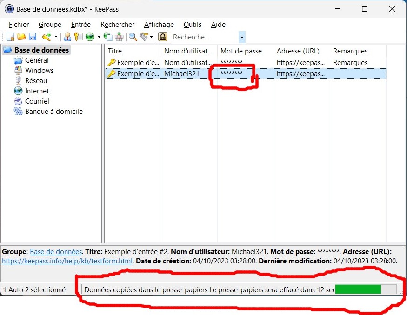407x315 pixels.
Task: Copy user name using the person icon
Action: coord(67,37)
